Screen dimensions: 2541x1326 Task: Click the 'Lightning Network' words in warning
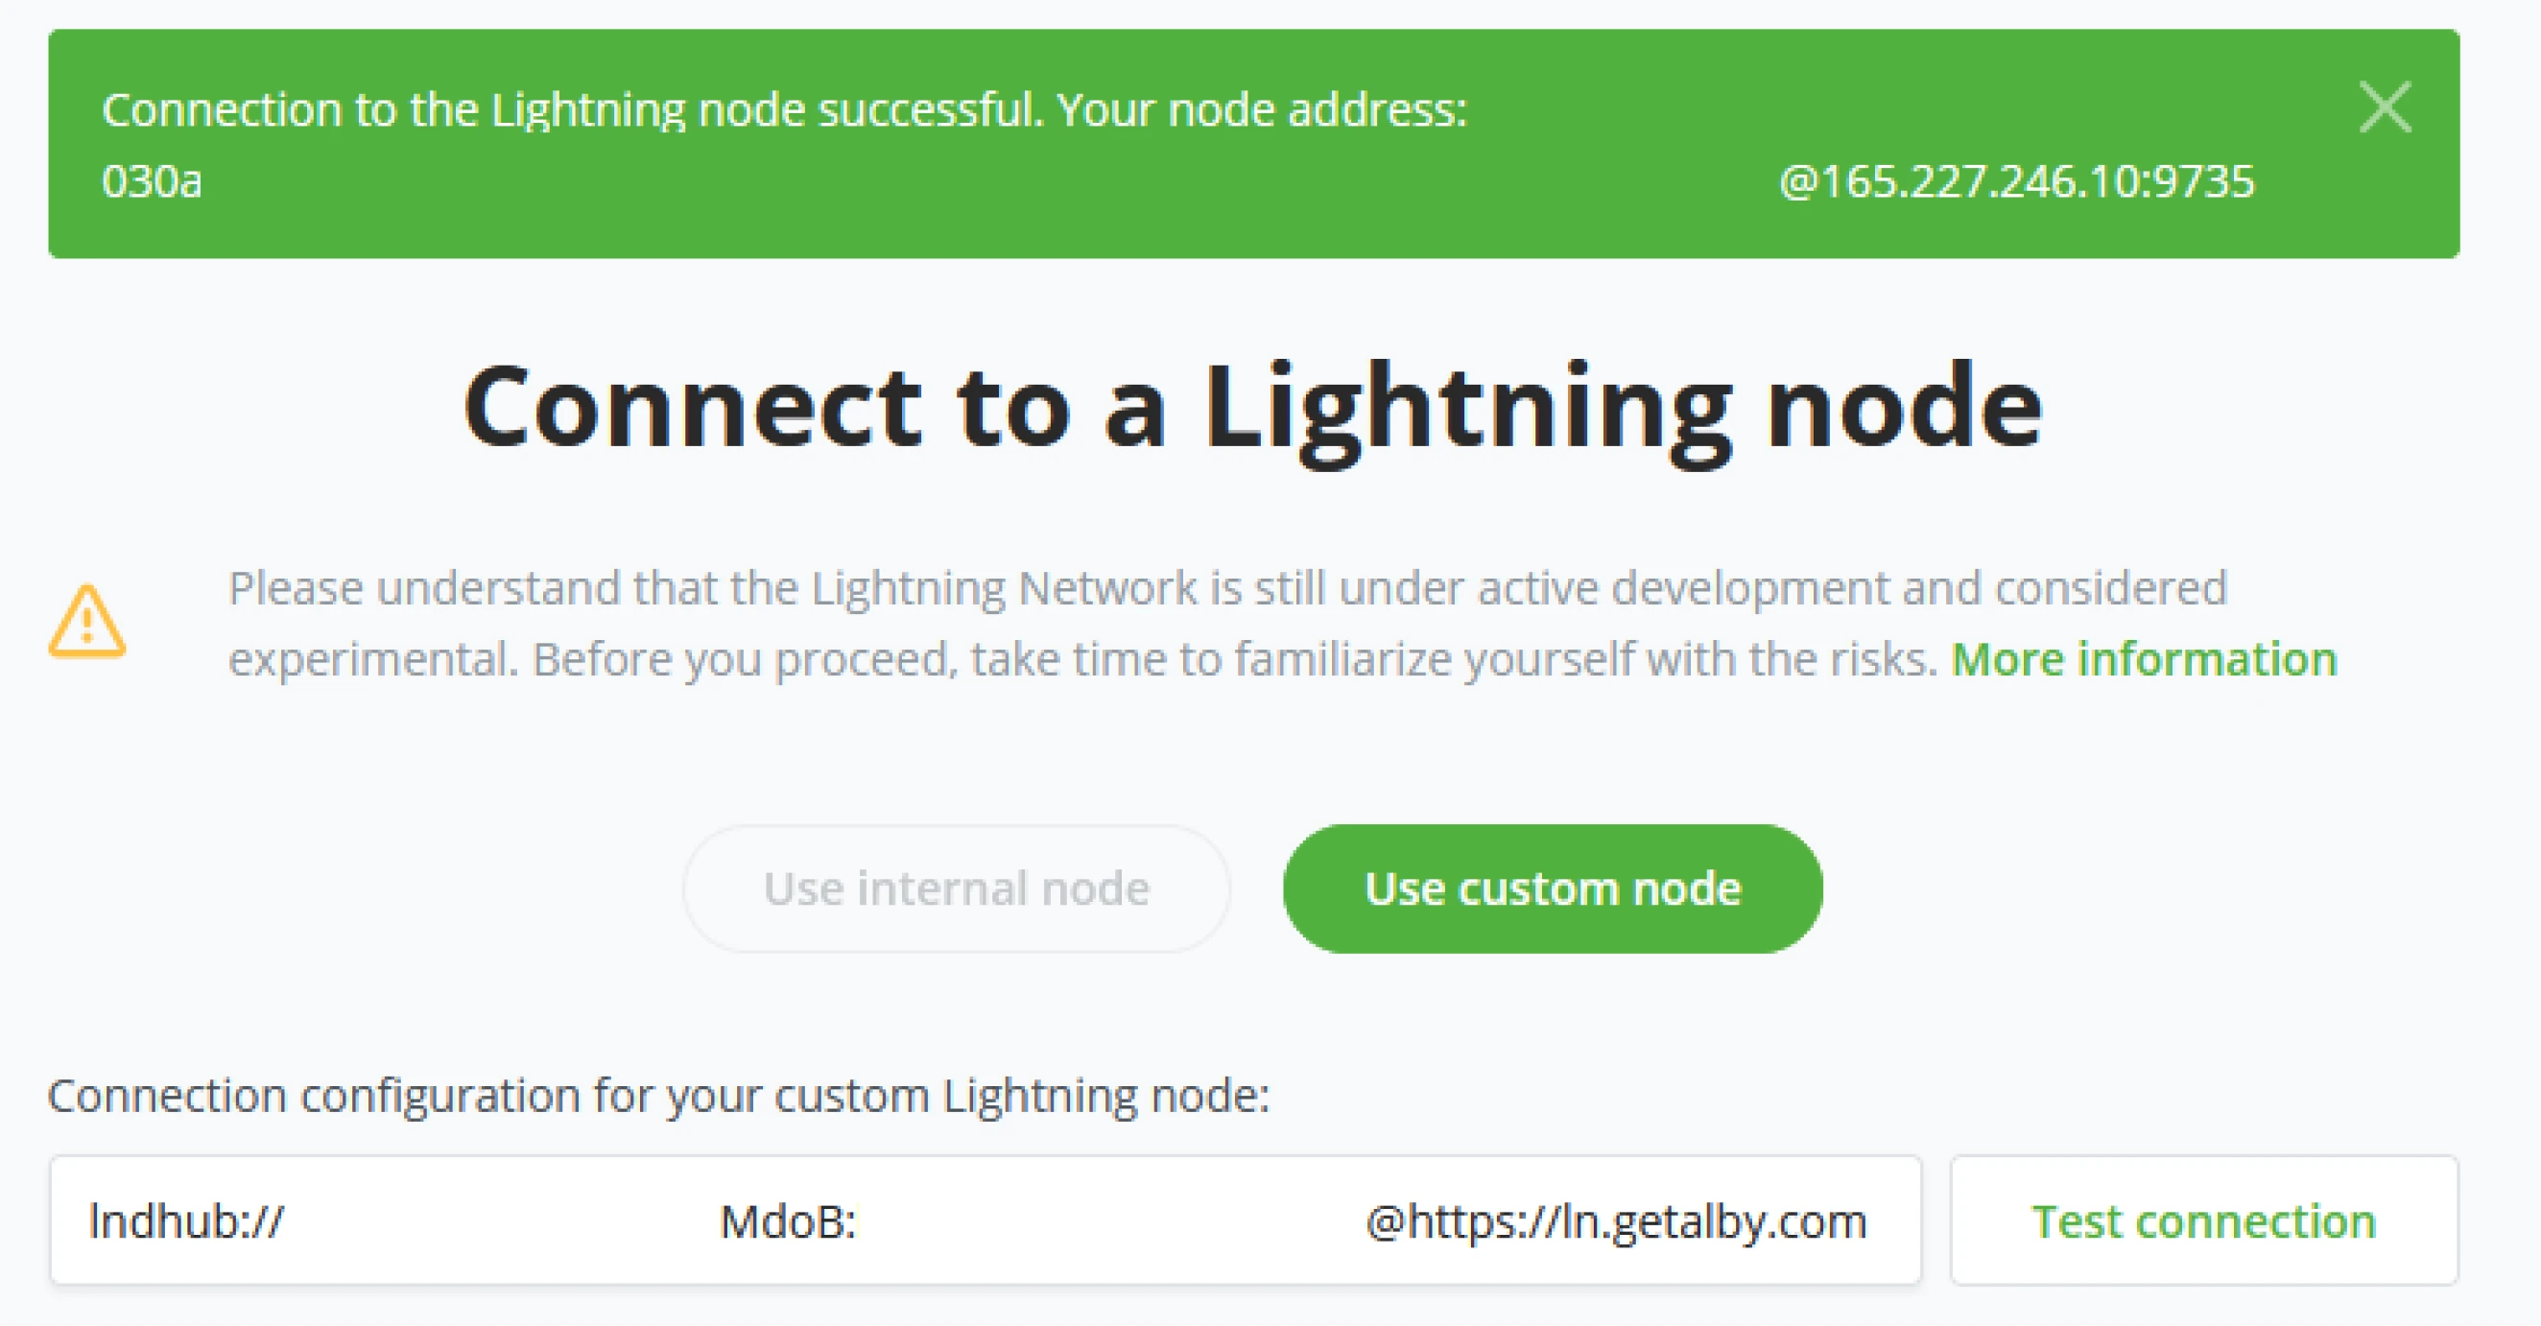coord(1004,588)
